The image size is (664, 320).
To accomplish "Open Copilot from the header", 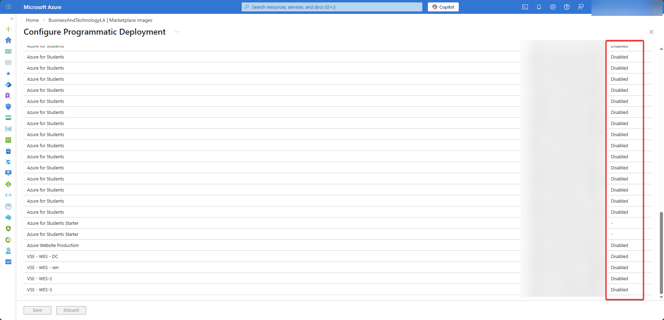I will coord(443,7).
